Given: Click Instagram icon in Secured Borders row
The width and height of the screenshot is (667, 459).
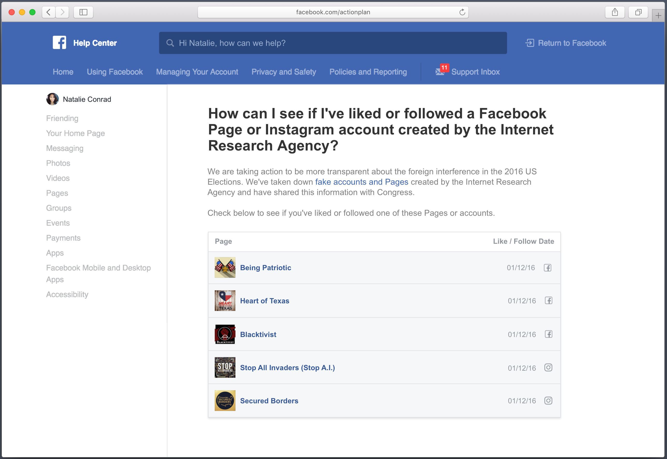Looking at the screenshot, I should [x=548, y=401].
